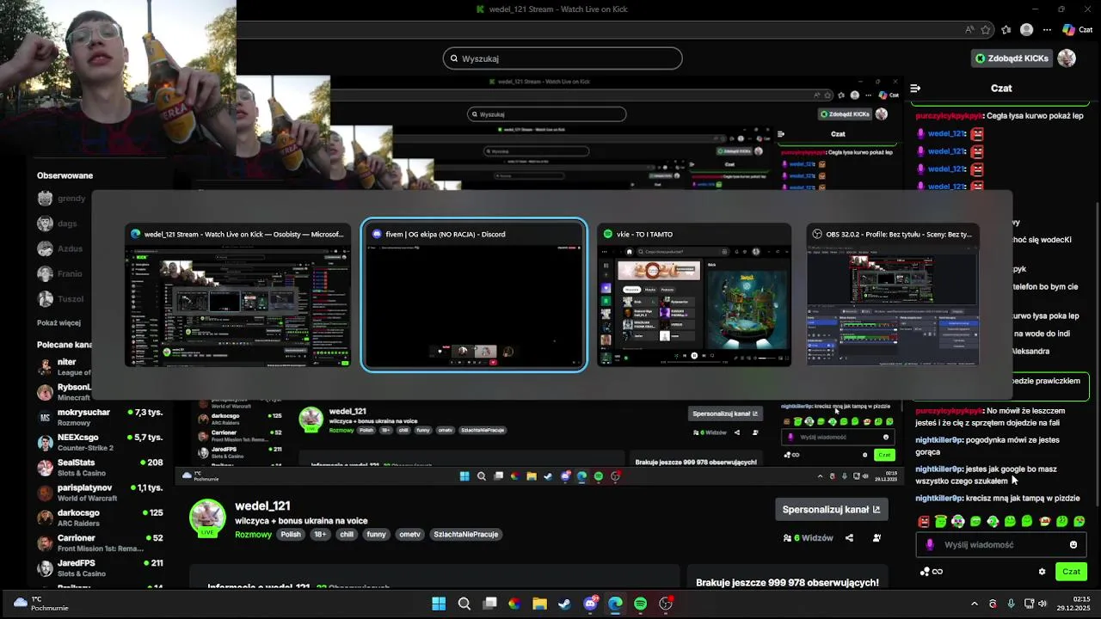Image resolution: width=1101 pixels, height=619 pixels.
Task: Click username 'nightkiller9p' on the 'pogodynka' message
Action: tap(938, 440)
